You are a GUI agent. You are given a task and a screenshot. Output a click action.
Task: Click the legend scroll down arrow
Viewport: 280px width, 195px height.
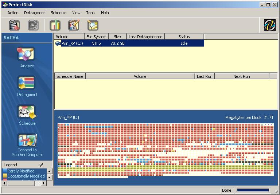[50, 177]
